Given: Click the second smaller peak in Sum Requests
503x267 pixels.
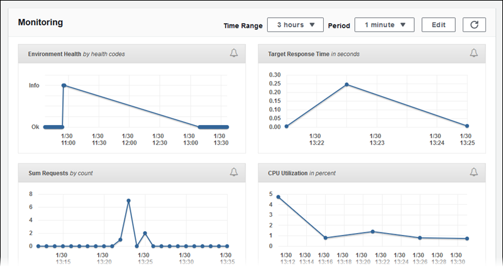Looking at the screenshot, I should (x=145, y=233).
